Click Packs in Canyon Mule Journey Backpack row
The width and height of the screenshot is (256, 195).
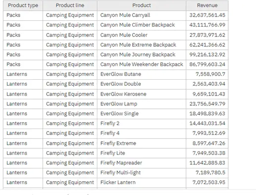tap(13, 55)
